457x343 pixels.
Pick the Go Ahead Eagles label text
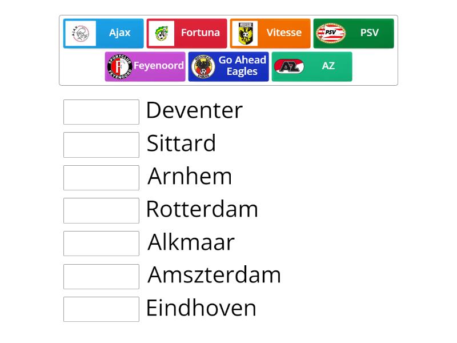[242, 66]
